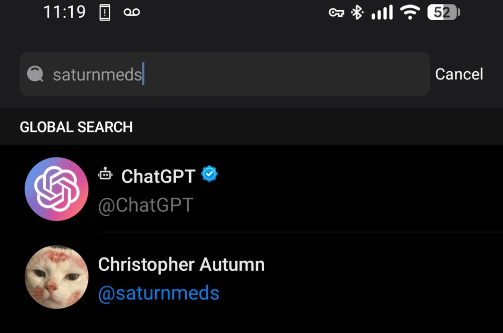Tap the status bar clock
Viewport: 503px width, 333px height.
[65, 12]
